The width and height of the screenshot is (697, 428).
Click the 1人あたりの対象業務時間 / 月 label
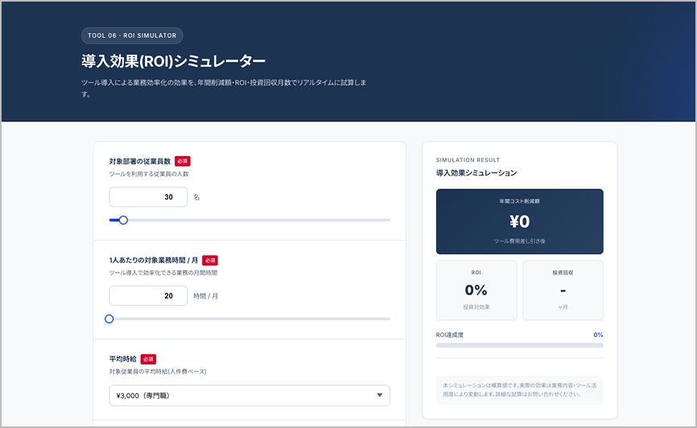click(153, 261)
